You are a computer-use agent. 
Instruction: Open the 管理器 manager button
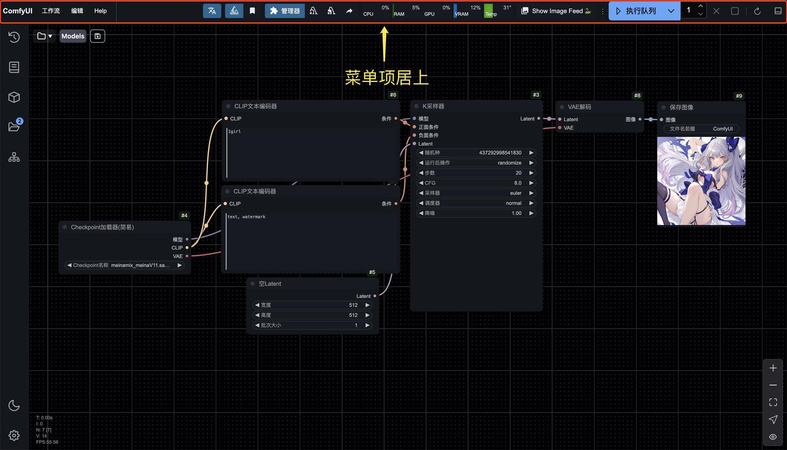tap(285, 11)
